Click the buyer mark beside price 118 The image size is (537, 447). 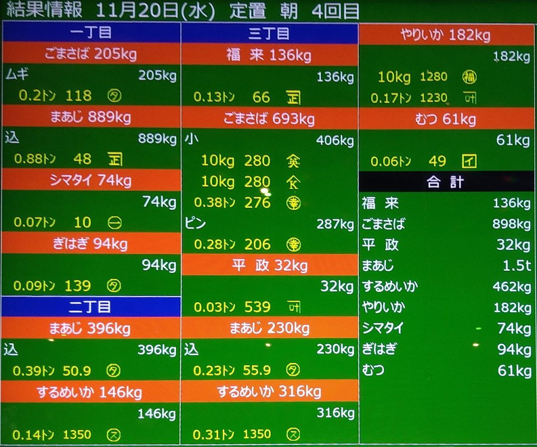tap(114, 96)
